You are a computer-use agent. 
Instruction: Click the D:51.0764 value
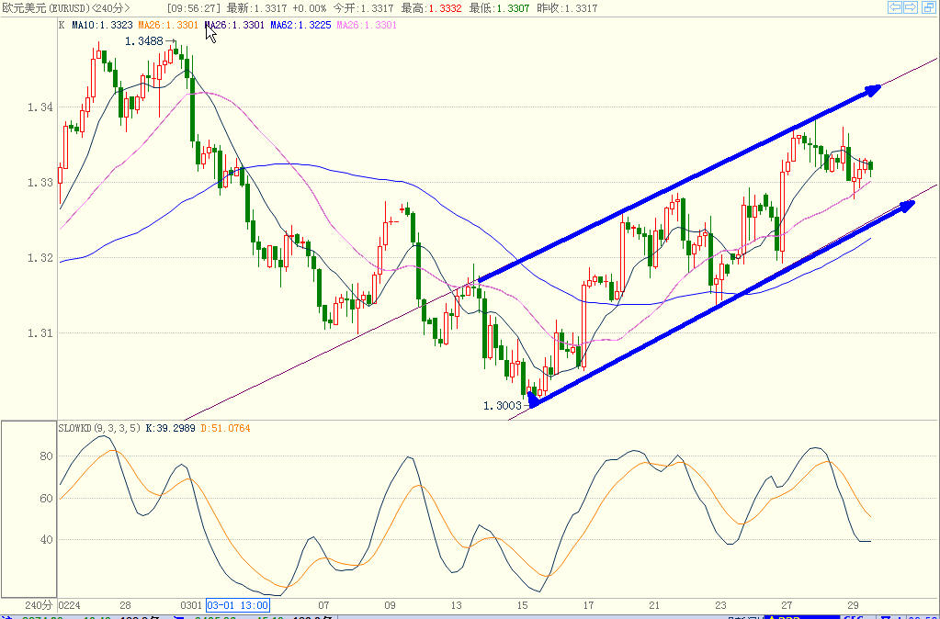[x=225, y=429]
